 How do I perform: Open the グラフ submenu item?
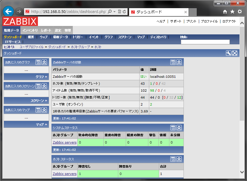tap(109, 37)
